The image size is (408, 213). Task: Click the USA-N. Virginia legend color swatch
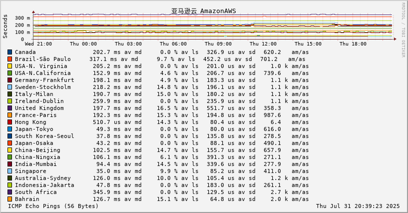click(x=10, y=66)
